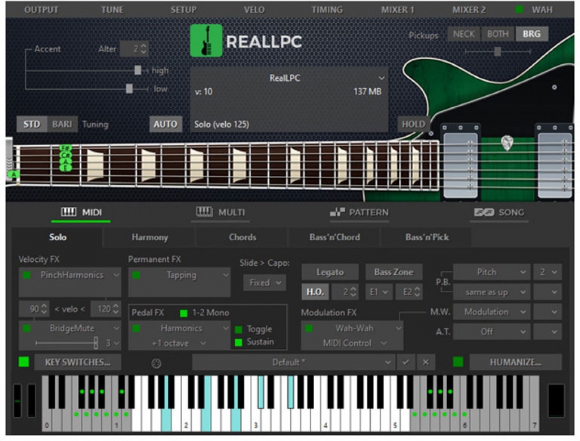Open the TIMING top menu
580x441 pixels.
[x=327, y=10]
